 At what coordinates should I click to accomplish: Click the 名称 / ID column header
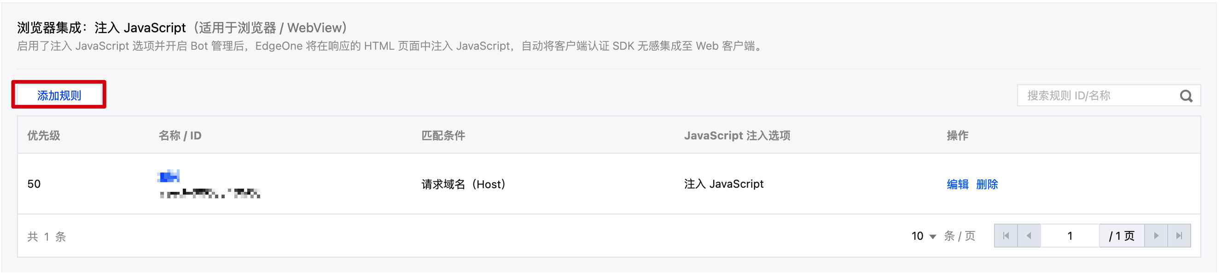pyautogui.click(x=180, y=136)
